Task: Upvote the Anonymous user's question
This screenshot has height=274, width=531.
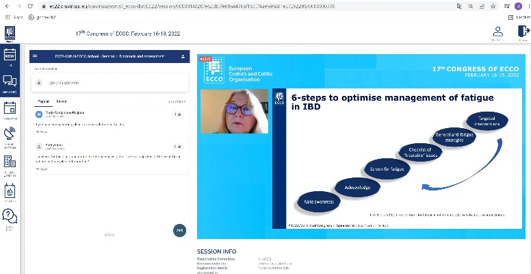Action: 178,147
